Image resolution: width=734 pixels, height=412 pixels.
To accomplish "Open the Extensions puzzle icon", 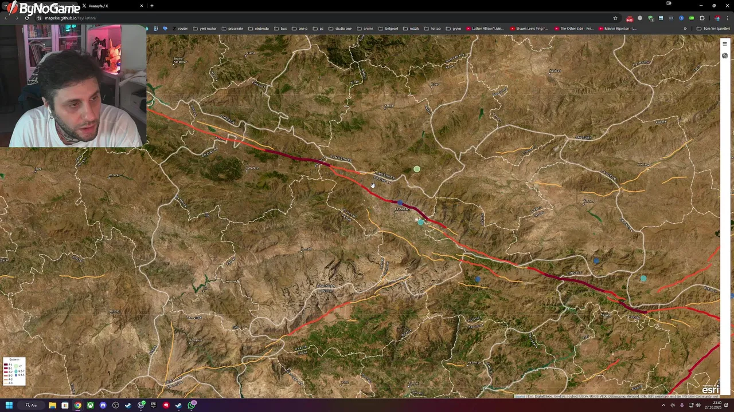I will click(702, 18).
